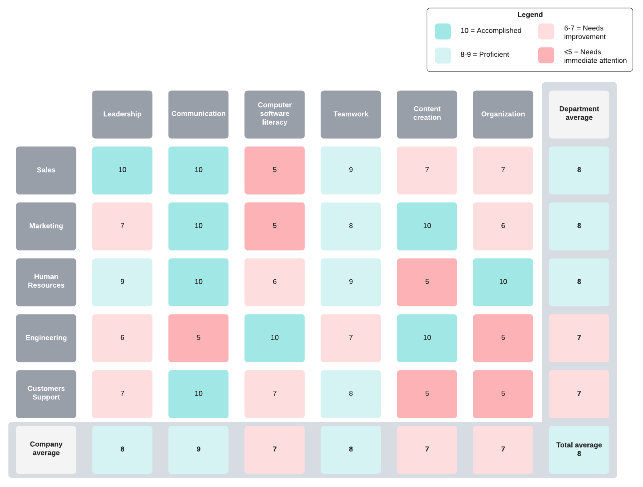The width and height of the screenshot is (643, 487).
Task: Select the Total average cell
Action: pyautogui.click(x=579, y=449)
